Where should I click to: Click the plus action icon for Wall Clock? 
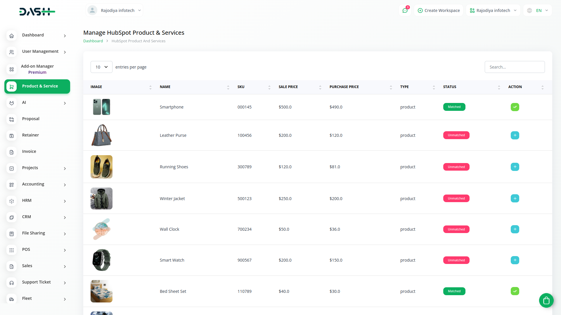tap(515, 229)
